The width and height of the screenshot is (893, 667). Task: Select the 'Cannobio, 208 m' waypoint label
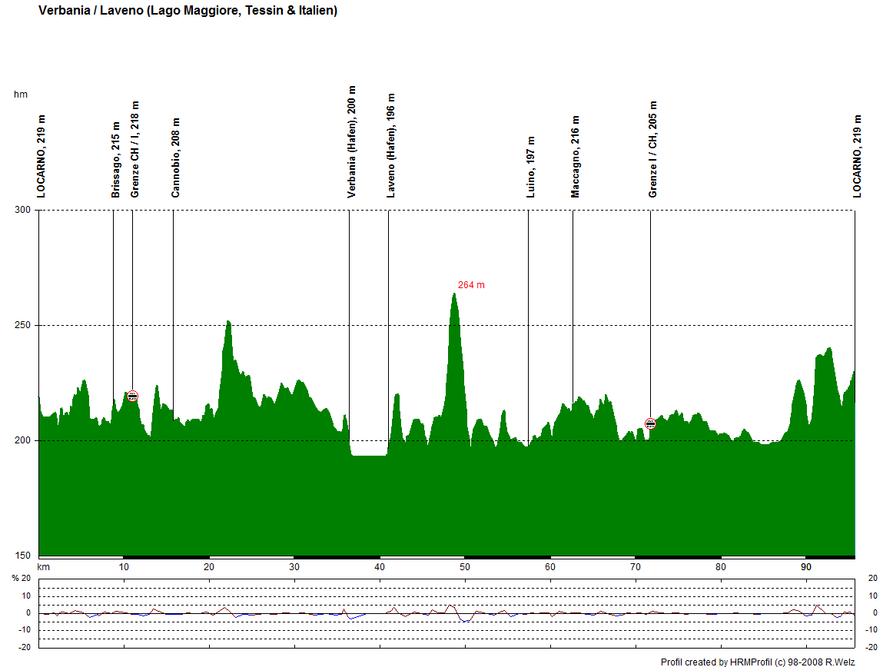(175, 158)
